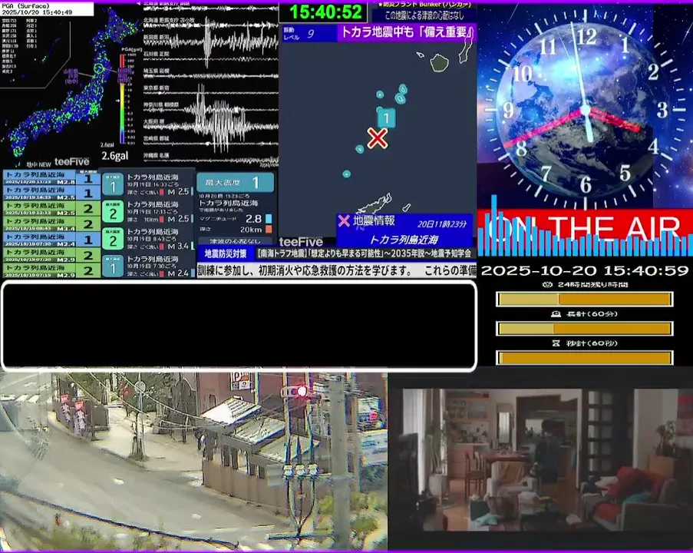
Task: Click the 24時間残り時間 progress bar
Action: point(584,299)
